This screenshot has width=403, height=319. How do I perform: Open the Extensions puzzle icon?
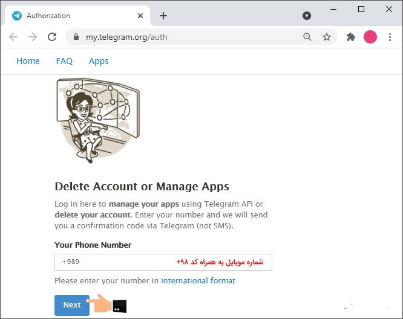point(350,37)
